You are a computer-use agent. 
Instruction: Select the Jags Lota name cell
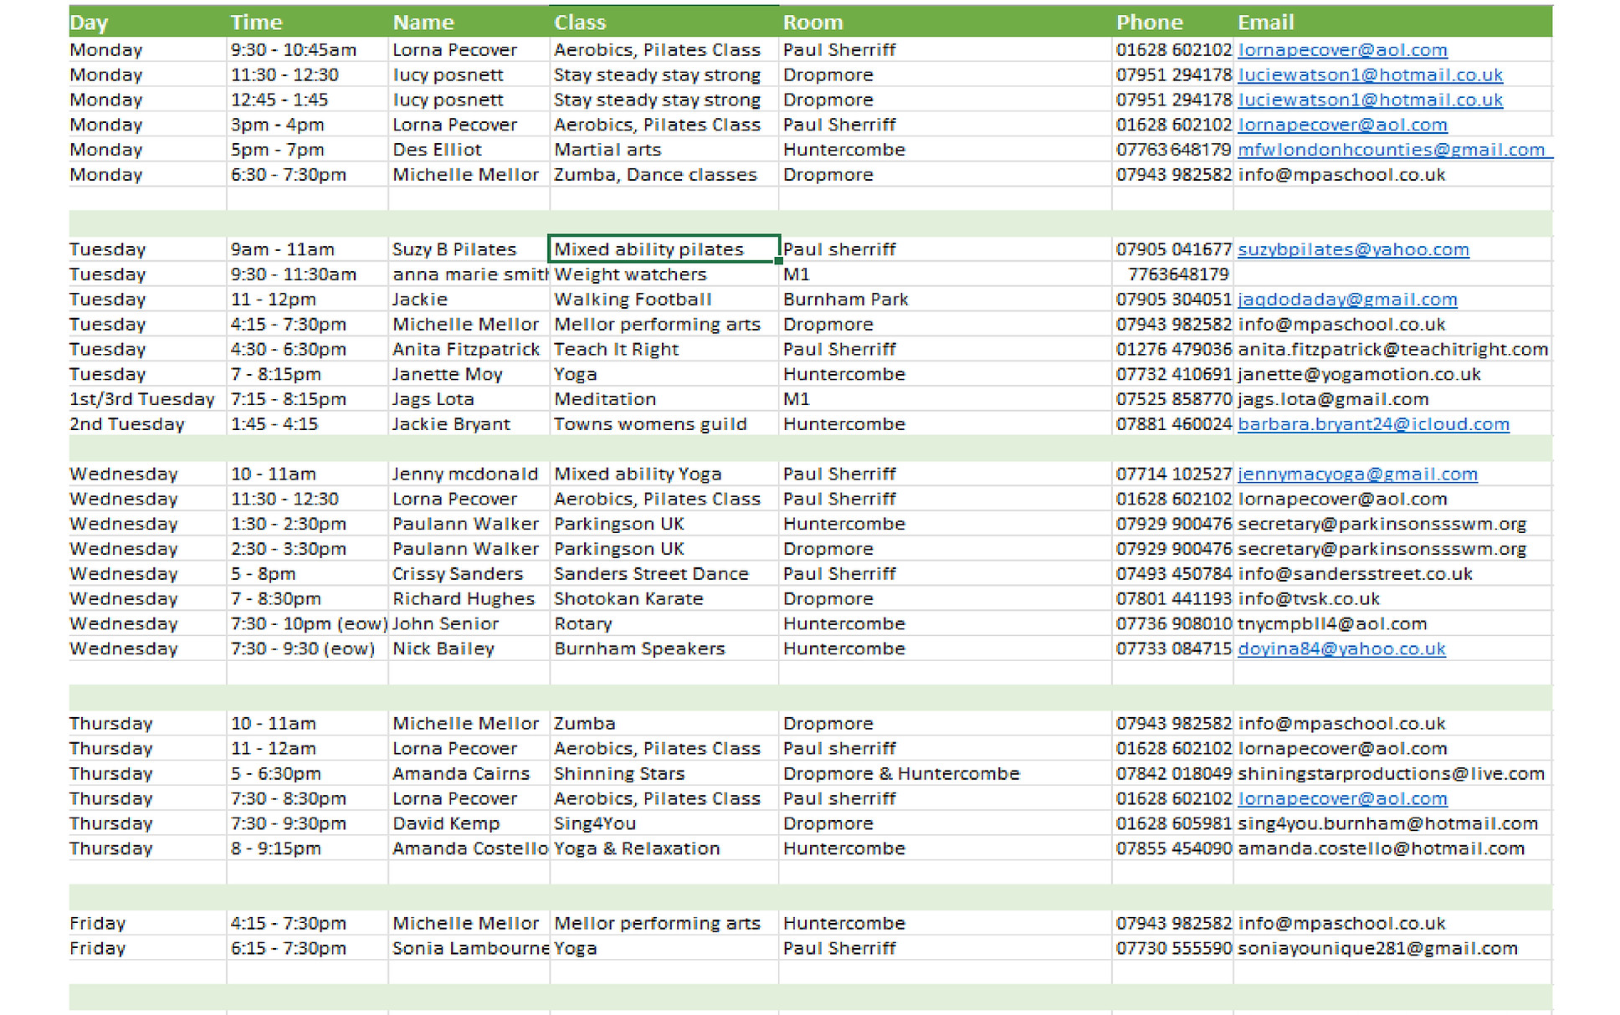tap(469, 399)
